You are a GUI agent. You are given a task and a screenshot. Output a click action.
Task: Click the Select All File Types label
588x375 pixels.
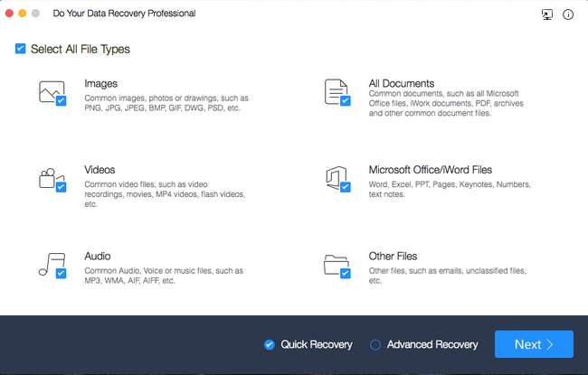point(81,49)
